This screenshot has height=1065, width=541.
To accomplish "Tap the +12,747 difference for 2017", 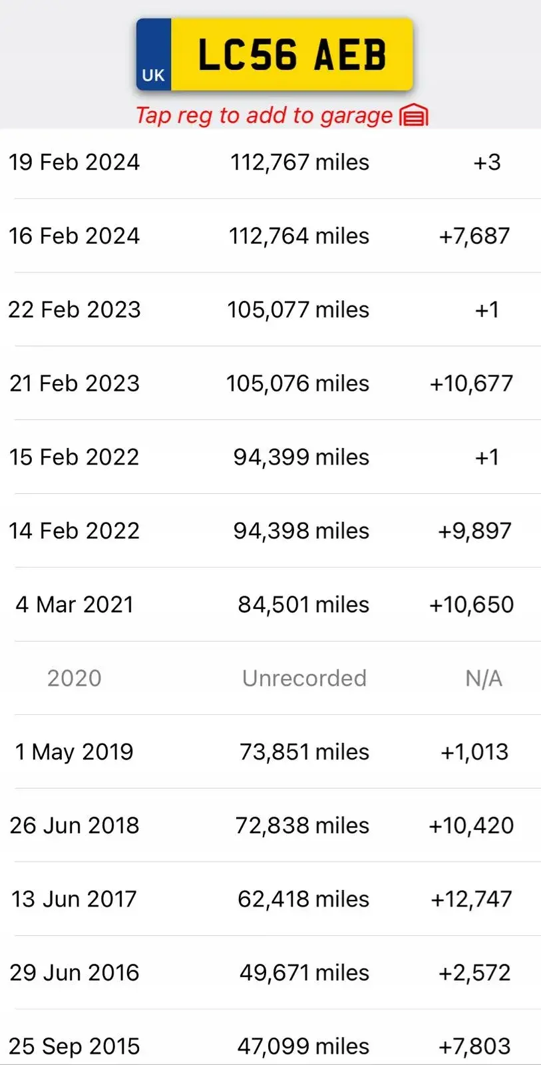I will (472, 899).
